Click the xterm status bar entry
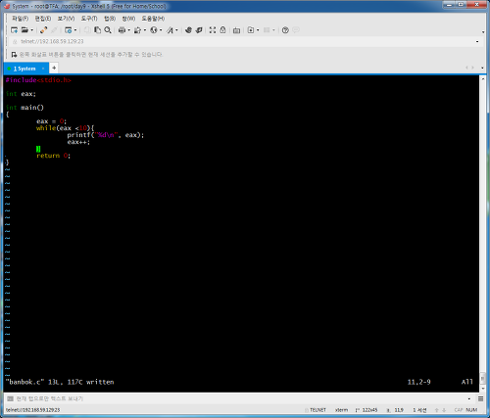Image resolution: width=490 pixels, height=418 pixels. 341,410
